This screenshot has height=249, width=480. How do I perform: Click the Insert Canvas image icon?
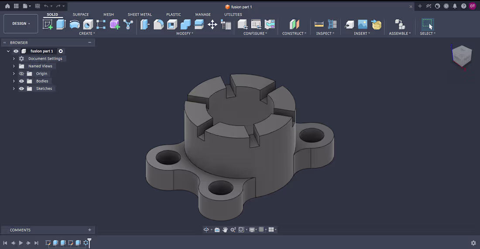click(363, 24)
